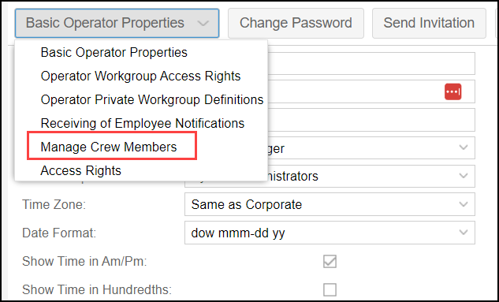Open the dropdown ending in 'nistrators'
This screenshot has height=302, width=499.
[x=371, y=176]
